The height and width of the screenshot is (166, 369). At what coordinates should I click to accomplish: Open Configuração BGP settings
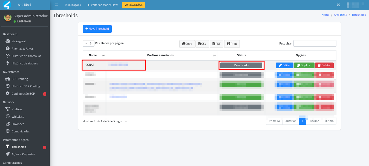pos(23,94)
